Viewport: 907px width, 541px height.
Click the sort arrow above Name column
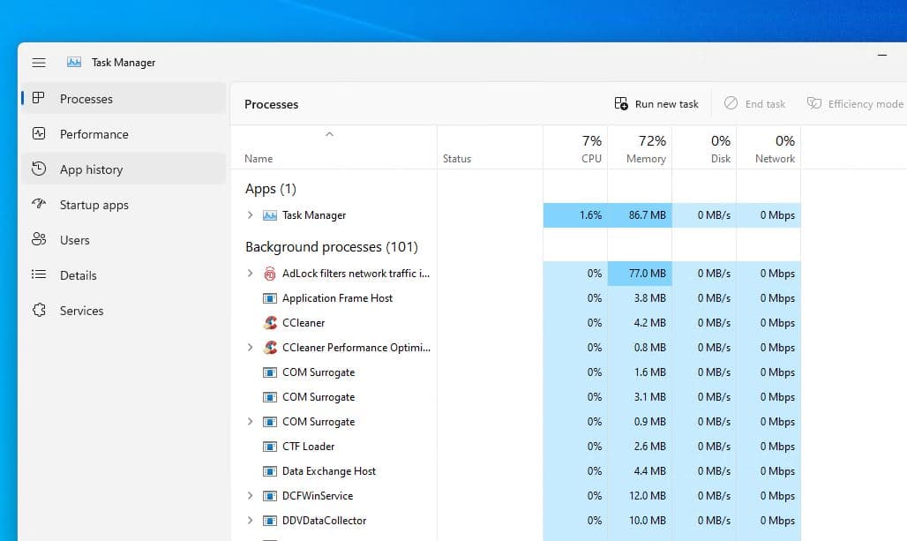click(330, 134)
